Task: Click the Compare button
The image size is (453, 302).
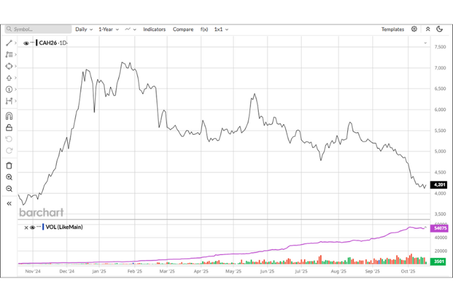Action: click(x=183, y=29)
